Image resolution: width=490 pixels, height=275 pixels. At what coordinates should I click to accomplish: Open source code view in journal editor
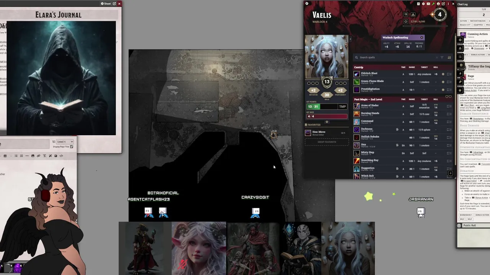61,156
